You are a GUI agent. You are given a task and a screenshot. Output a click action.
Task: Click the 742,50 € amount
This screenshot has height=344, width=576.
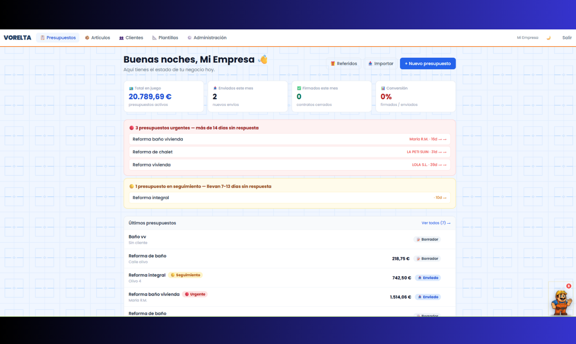401,278
